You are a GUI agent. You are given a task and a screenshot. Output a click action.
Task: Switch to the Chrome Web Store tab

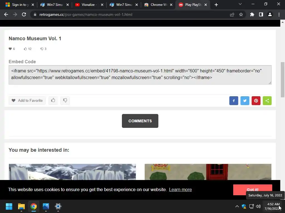tap(158, 5)
